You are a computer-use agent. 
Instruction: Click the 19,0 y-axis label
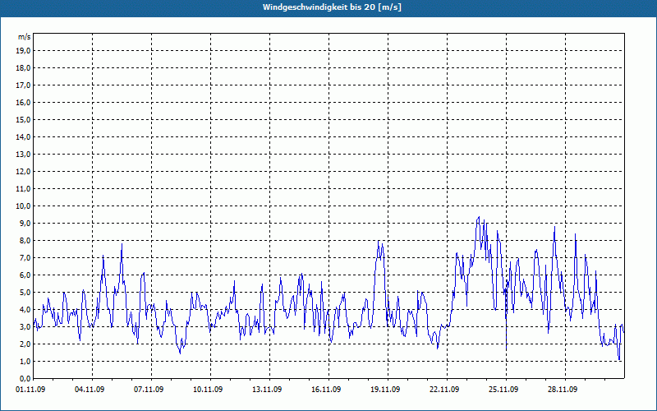pos(24,51)
